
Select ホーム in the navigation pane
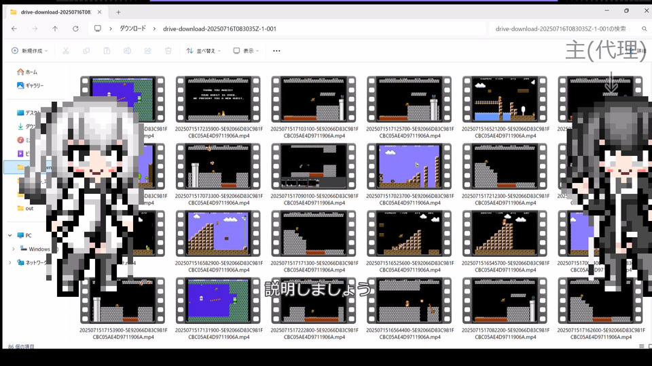27,72
